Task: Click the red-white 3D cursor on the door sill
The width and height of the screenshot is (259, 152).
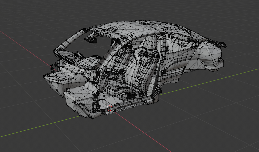Action: pyautogui.click(x=109, y=108)
